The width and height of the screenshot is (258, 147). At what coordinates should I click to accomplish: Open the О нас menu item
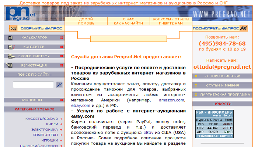point(129,19)
